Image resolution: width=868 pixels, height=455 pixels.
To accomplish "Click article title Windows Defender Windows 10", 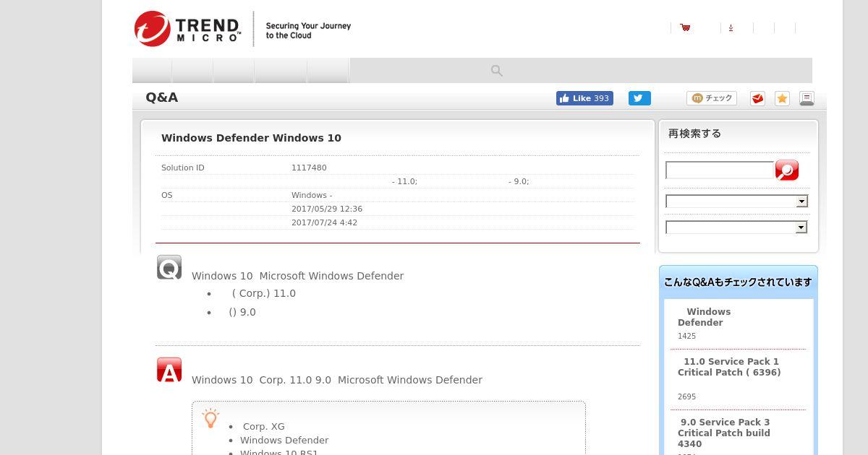I will (x=251, y=138).
